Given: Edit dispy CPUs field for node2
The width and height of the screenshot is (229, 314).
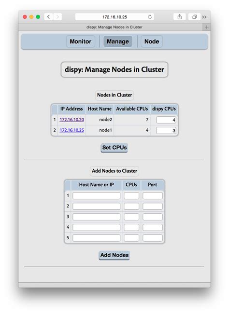Looking at the screenshot, I should pos(166,120).
